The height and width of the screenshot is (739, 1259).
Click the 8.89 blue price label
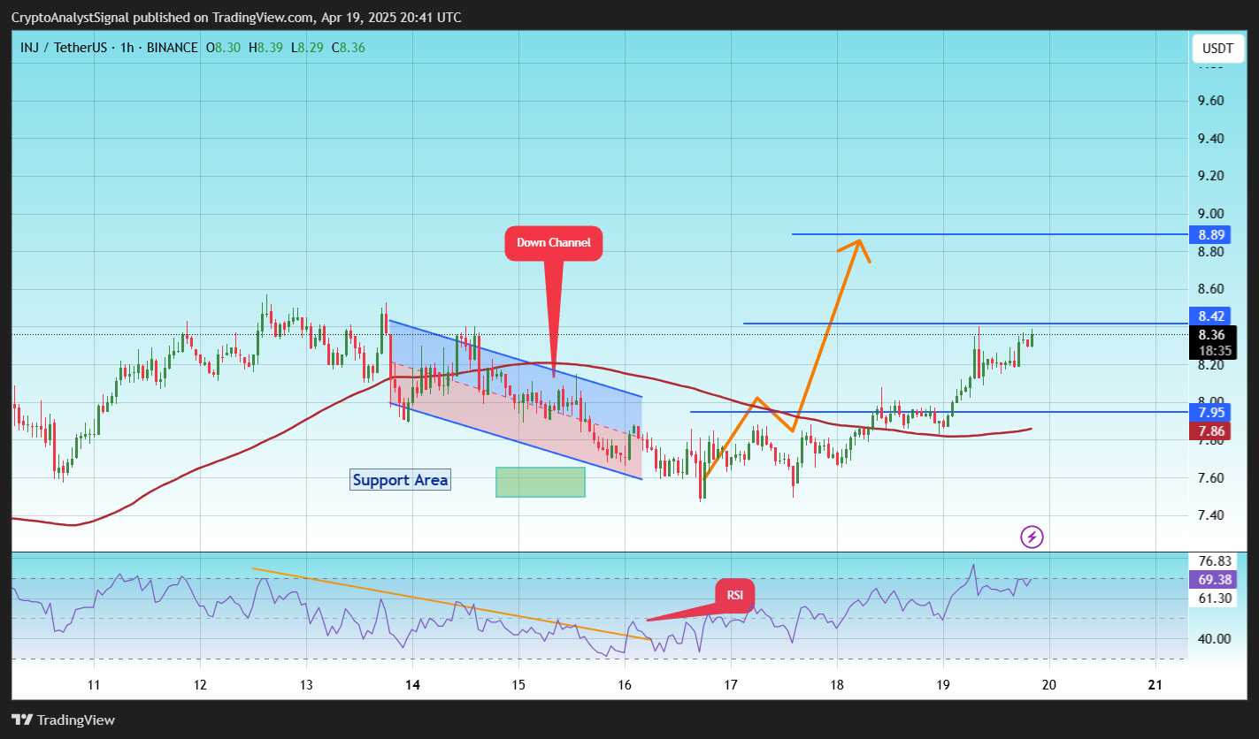pyautogui.click(x=1211, y=234)
